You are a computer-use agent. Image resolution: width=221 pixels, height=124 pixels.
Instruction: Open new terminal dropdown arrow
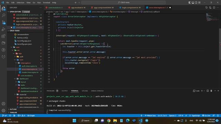[x=204, y=91]
